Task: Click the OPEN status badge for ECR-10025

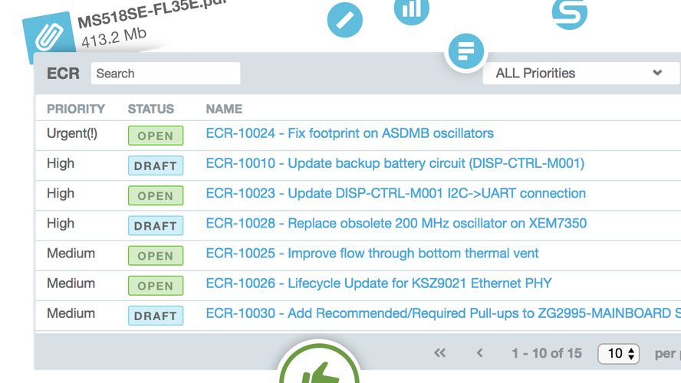Action: (156, 256)
